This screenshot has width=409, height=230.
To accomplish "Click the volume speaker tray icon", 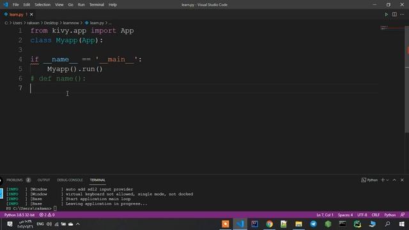I will pyautogui.click(x=49, y=224).
